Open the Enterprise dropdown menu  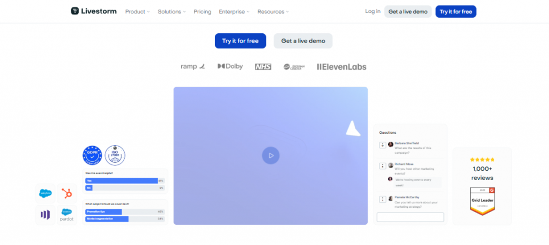tap(234, 12)
